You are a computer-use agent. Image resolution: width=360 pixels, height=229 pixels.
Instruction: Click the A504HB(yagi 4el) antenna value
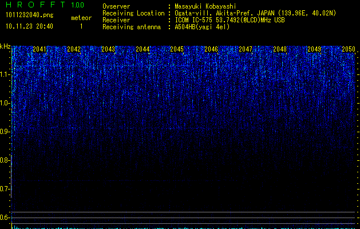click(202, 27)
